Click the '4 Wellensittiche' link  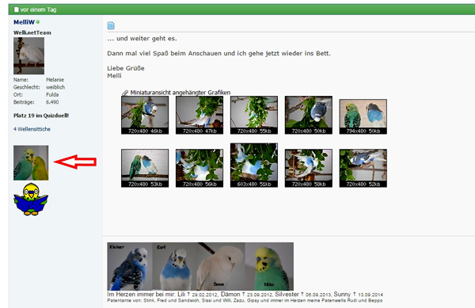[32, 129]
